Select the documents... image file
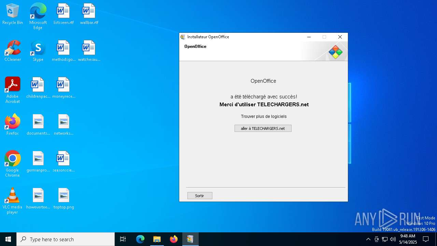This screenshot has width=437, height=246. [38, 125]
